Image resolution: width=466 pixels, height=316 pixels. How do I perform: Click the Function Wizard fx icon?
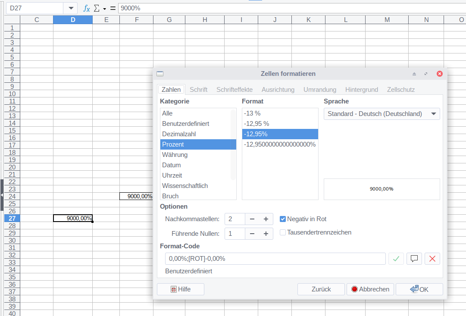87,8
